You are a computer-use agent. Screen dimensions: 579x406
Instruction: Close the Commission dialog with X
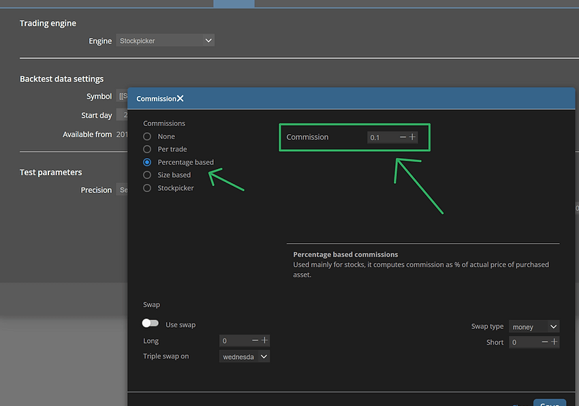point(180,99)
